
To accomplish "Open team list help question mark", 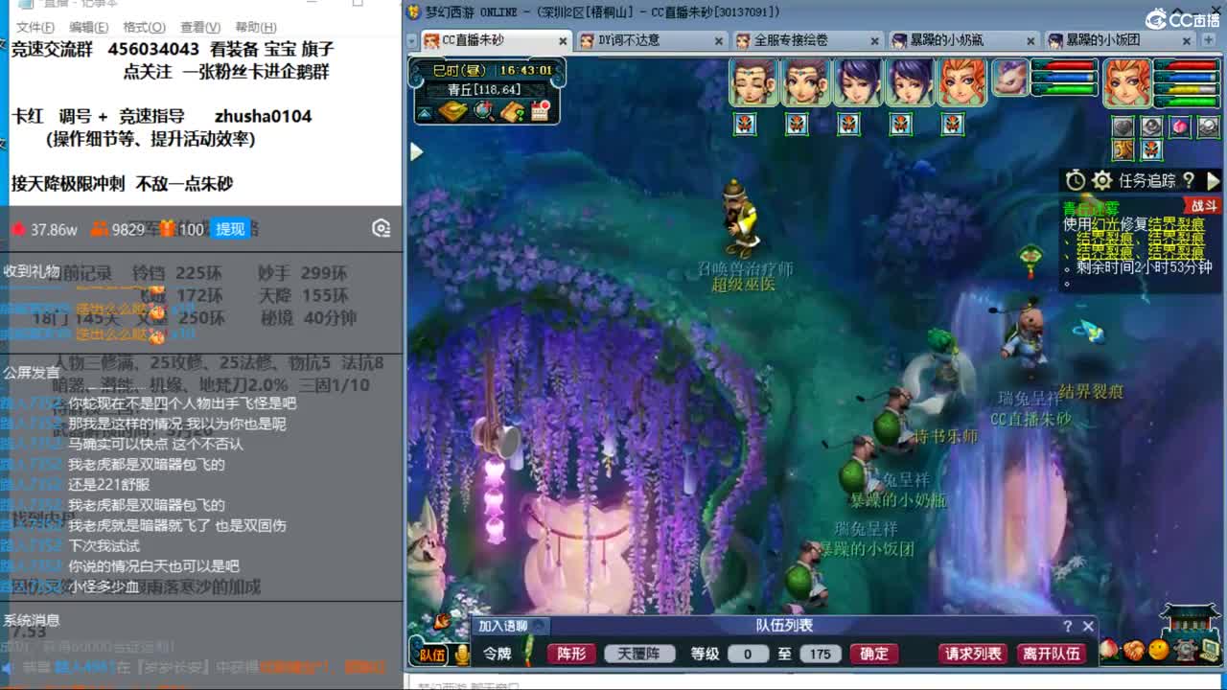I will [x=1067, y=626].
